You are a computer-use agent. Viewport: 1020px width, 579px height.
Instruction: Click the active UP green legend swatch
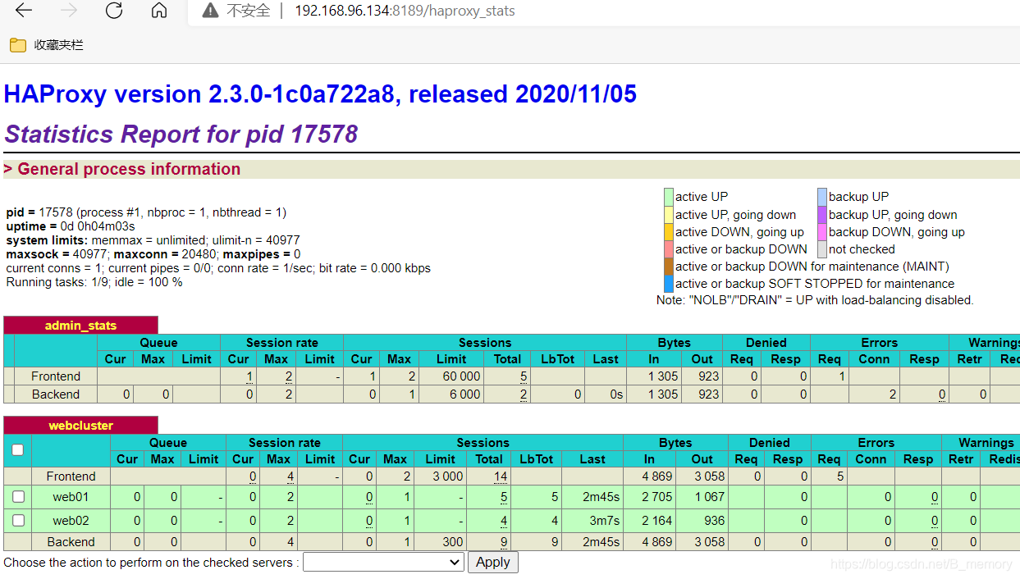click(x=668, y=197)
